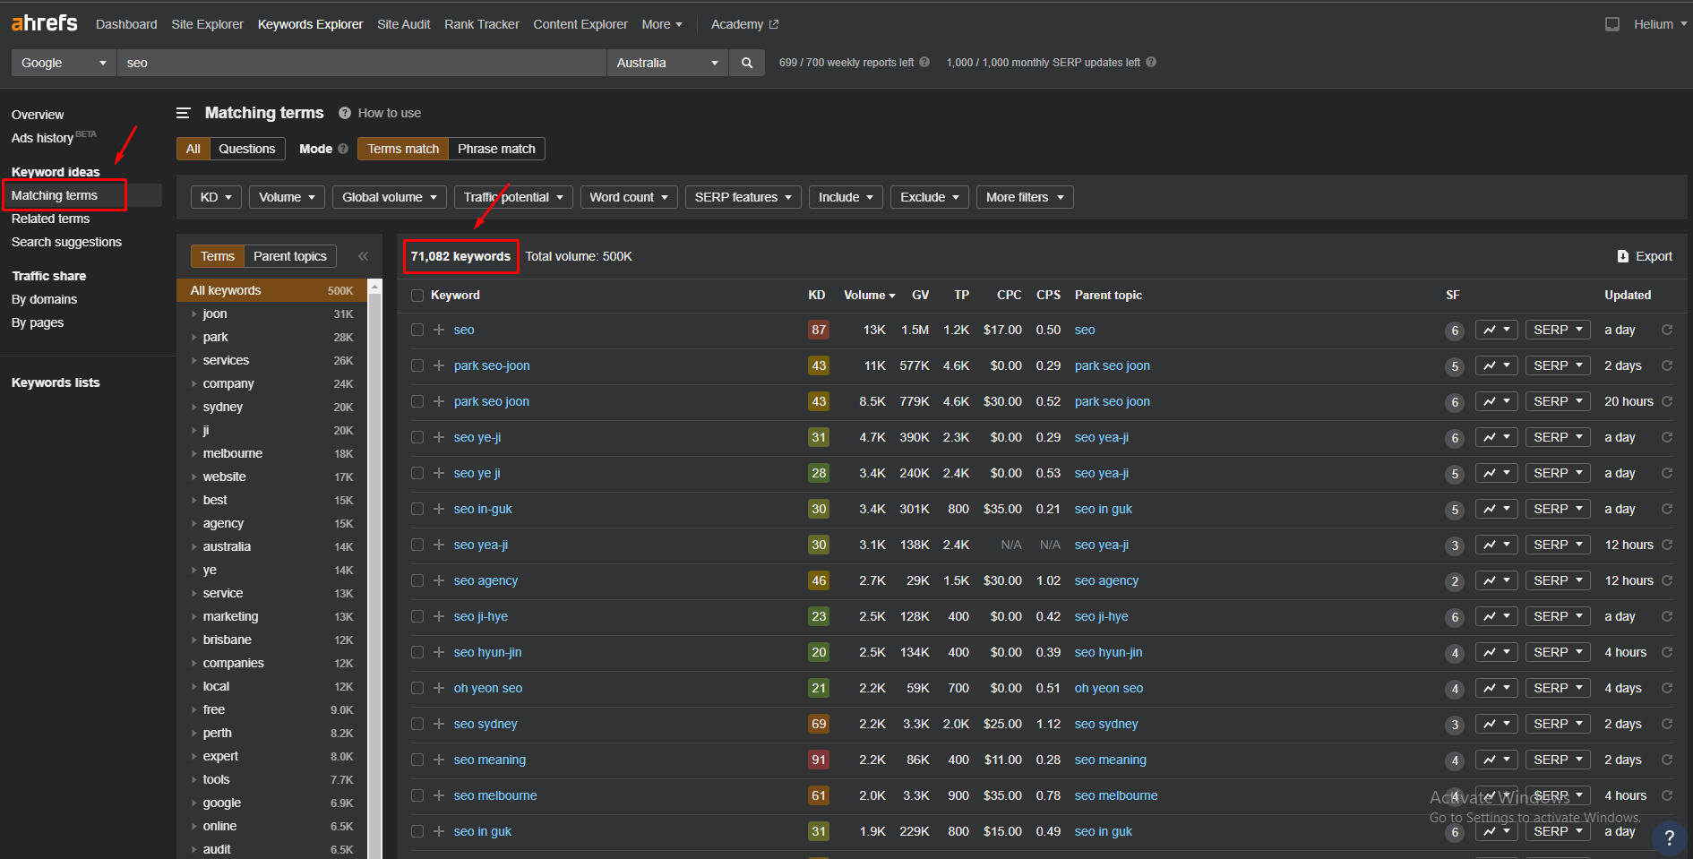The height and width of the screenshot is (859, 1693).
Task: Click SF badge 2 in seo agency row
Action: click(x=1455, y=581)
